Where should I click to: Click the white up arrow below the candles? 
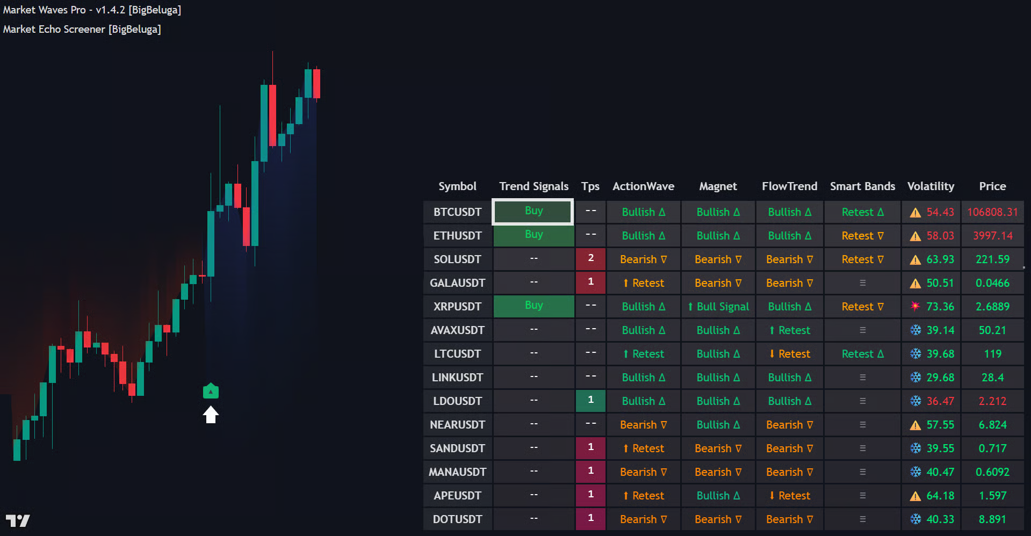211,415
